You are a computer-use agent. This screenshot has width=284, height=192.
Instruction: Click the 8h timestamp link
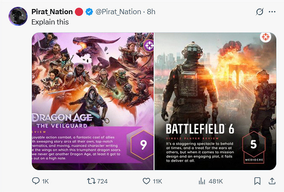[x=151, y=12]
